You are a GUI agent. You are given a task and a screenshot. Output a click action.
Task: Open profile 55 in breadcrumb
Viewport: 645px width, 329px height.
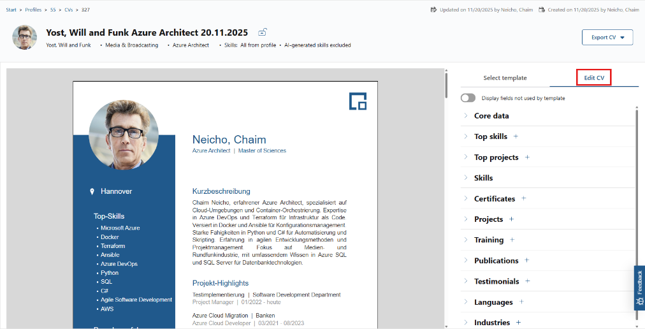(x=53, y=10)
